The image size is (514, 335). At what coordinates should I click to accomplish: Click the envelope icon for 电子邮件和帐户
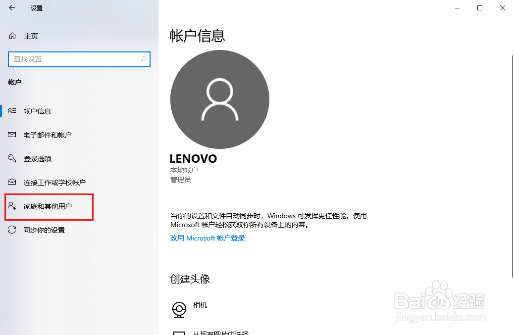(12, 135)
